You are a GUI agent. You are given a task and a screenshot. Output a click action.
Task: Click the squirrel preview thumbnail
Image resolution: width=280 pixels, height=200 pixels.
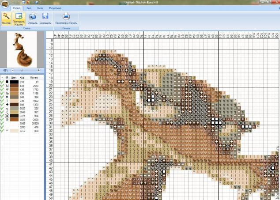(x=22, y=49)
